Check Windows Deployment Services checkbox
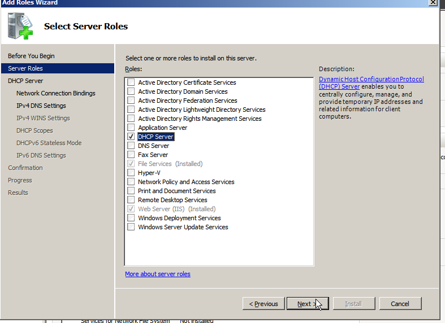Screen dimensions: 445x323 click(x=131, y=218)
